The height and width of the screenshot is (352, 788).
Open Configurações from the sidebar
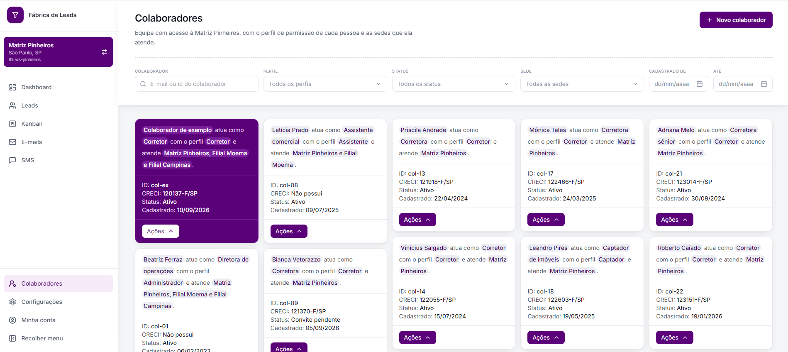pyautogui.click(x=58, y=302)
